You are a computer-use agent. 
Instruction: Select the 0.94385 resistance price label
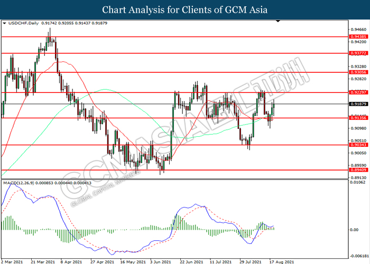pyautogui.click(x=358, y=37)
